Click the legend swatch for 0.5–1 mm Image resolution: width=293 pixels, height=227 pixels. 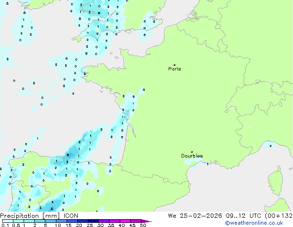(18, 221)
